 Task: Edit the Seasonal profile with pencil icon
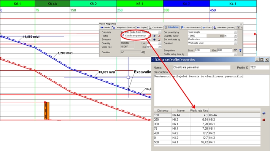pyautogui.click(x=159, y=40)
